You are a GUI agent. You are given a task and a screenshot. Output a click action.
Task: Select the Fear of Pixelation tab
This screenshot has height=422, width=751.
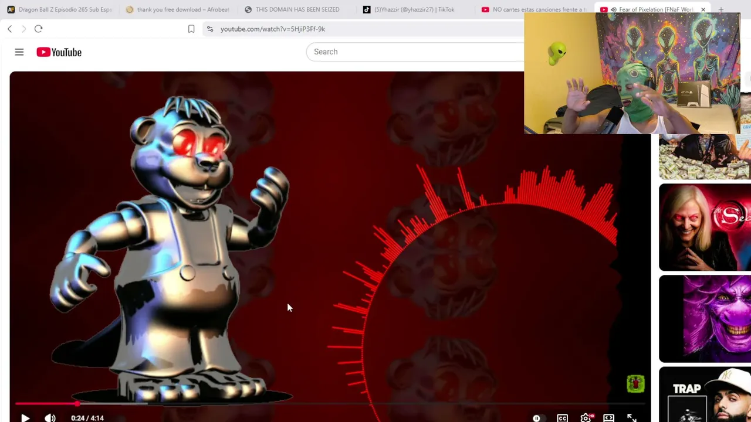click(652, 9)
